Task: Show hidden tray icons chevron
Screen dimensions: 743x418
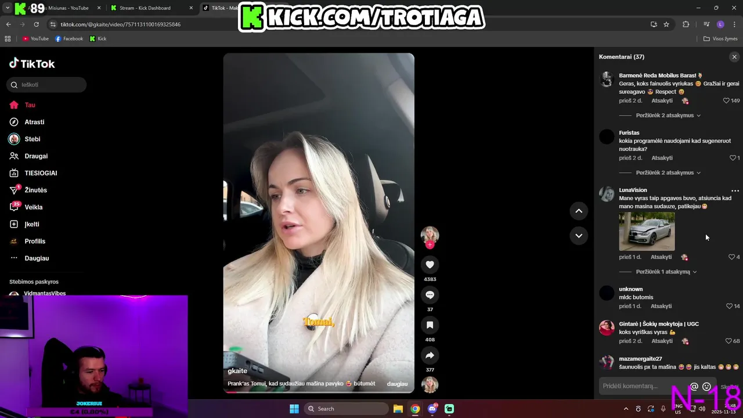Action: coord(626,409)
